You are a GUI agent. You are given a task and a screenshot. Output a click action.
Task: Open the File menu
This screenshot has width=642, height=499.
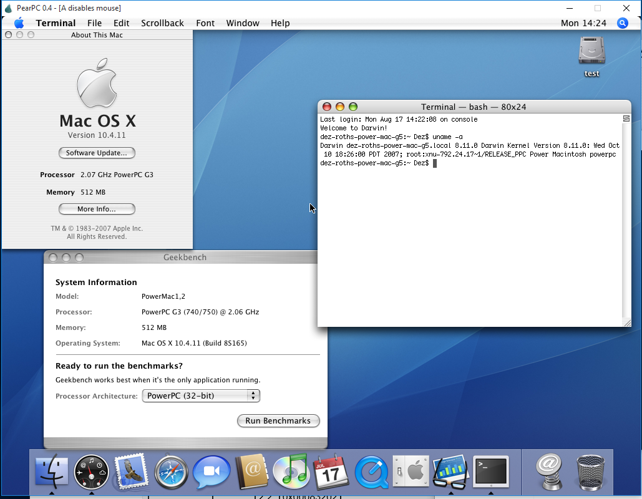point(95,23)
